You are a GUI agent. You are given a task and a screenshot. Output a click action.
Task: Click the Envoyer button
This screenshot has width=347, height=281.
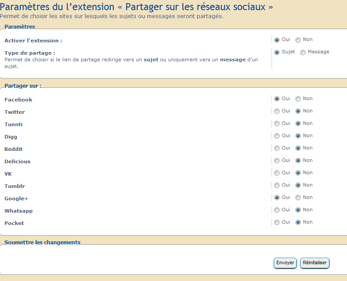click(285, 263)
